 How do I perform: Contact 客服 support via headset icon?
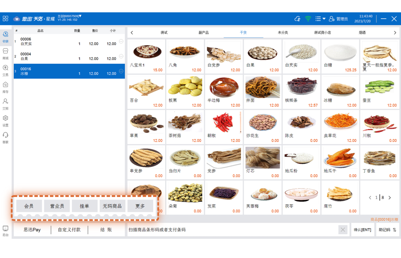pos(6,136)
